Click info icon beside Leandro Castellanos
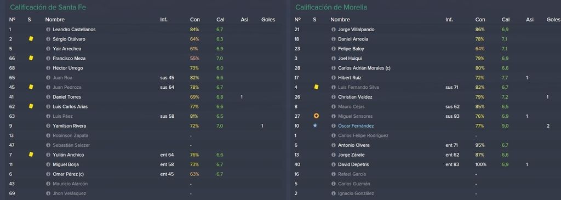Screen dimensions: 561x200 (48, 30)
